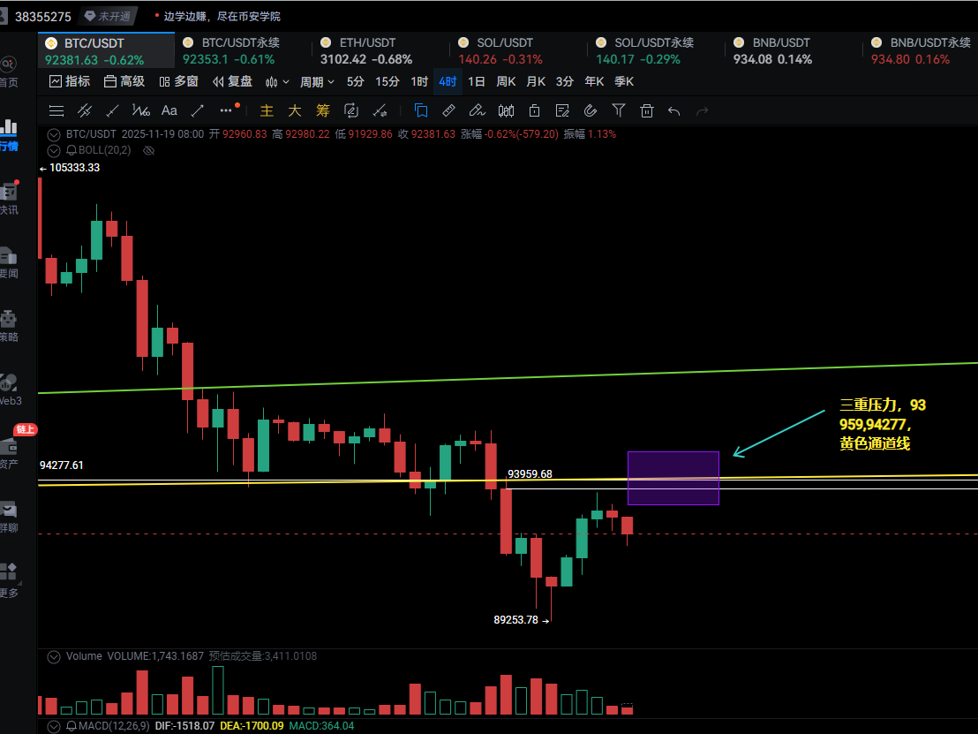Expand the candlestick chart type dropdown

tap(277, 82)
